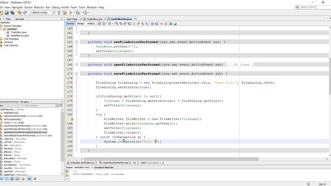Click in the Search input field
Image resolution: width=331 pixels, height=186 pixels.
pyautogui.click(x=315, y=7)
